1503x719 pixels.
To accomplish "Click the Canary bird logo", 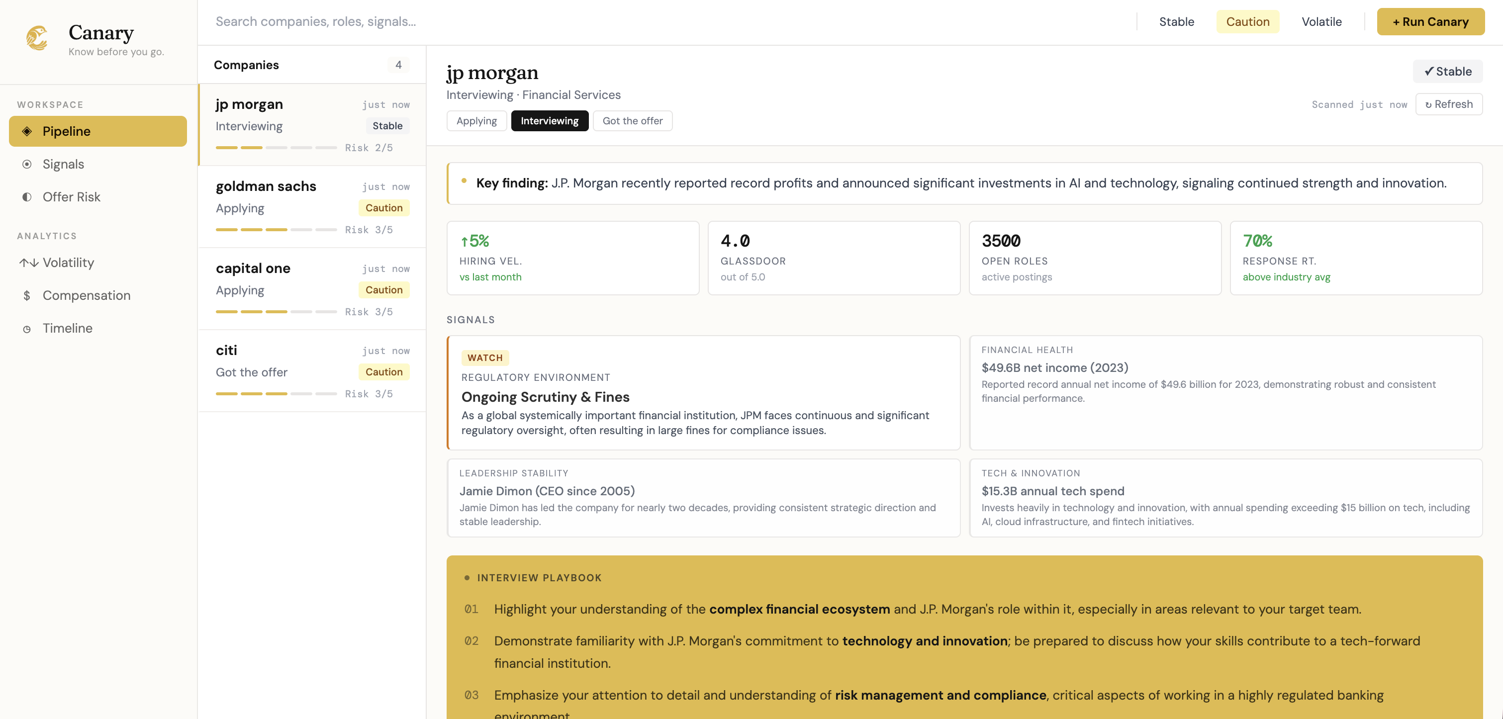I will point(37,38).
